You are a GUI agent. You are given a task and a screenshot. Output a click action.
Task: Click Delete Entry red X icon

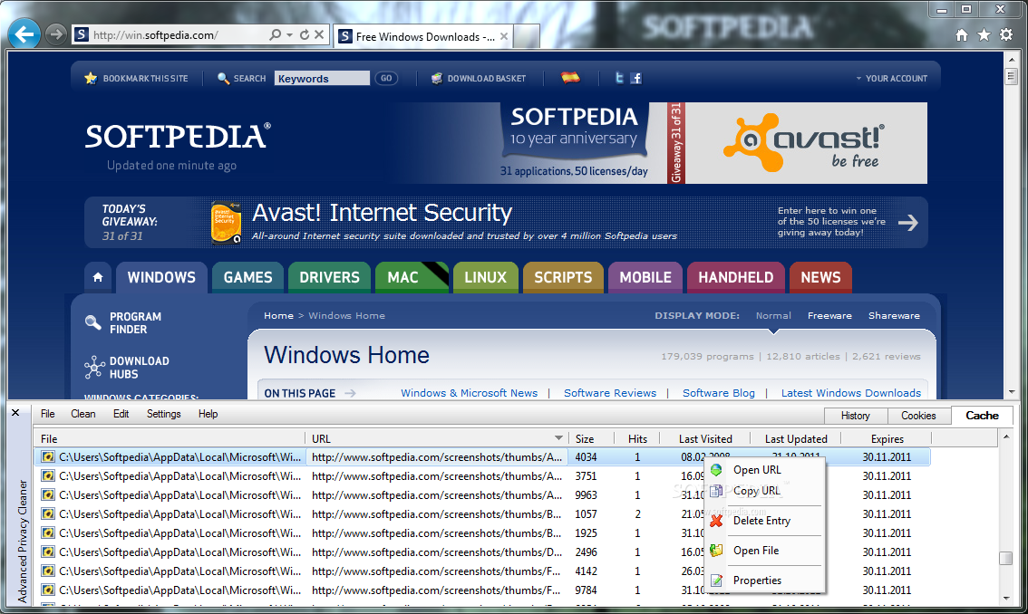[x=716, y=521]
